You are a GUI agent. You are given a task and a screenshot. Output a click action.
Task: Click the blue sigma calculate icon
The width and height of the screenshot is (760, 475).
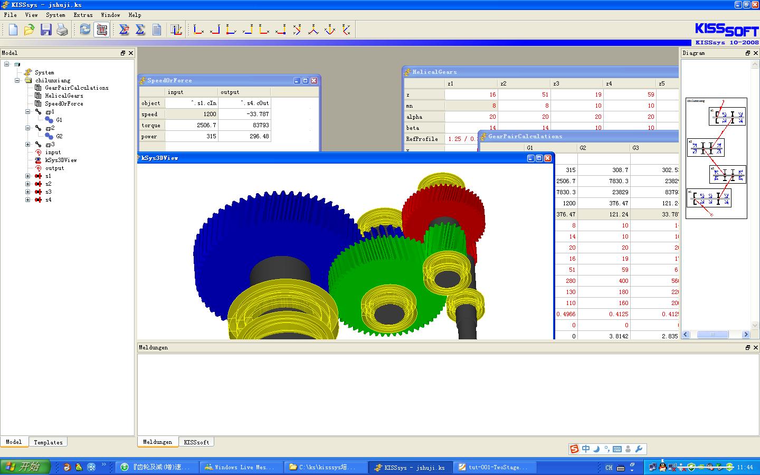point(140,30)
